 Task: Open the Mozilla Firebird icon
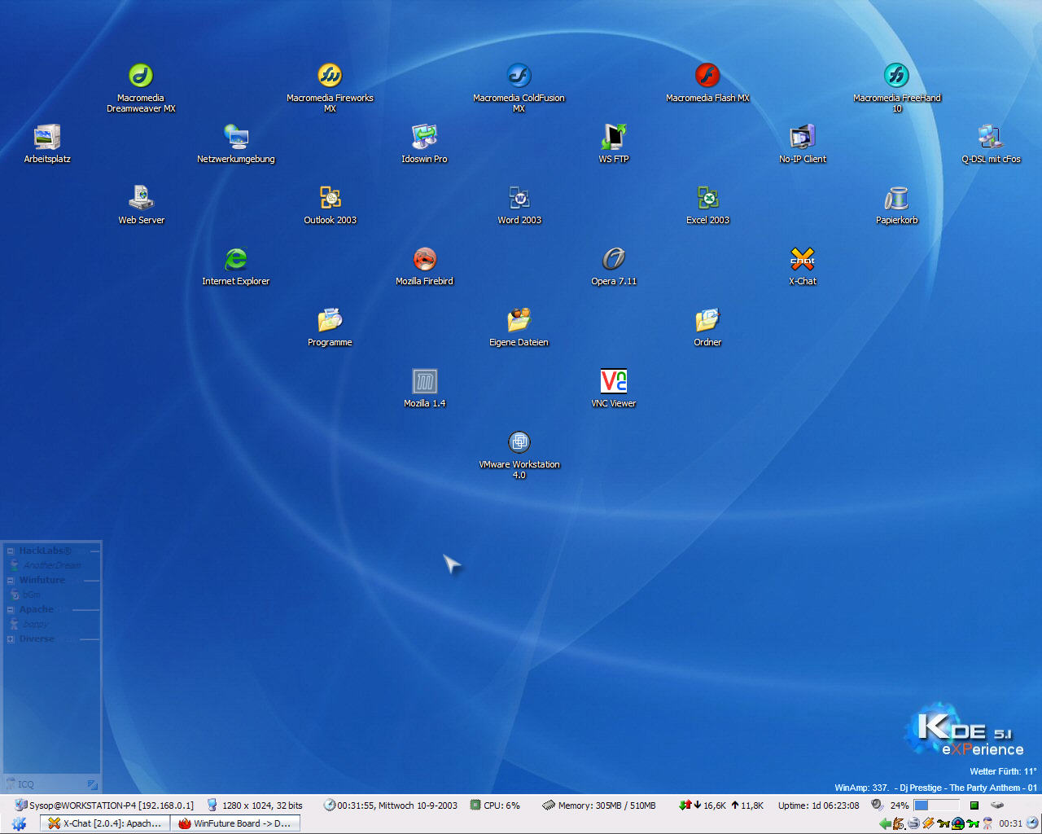(424, 259)
